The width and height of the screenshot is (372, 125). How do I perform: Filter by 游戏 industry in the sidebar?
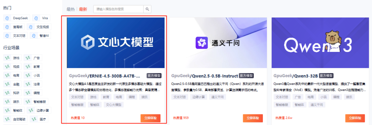13,58
